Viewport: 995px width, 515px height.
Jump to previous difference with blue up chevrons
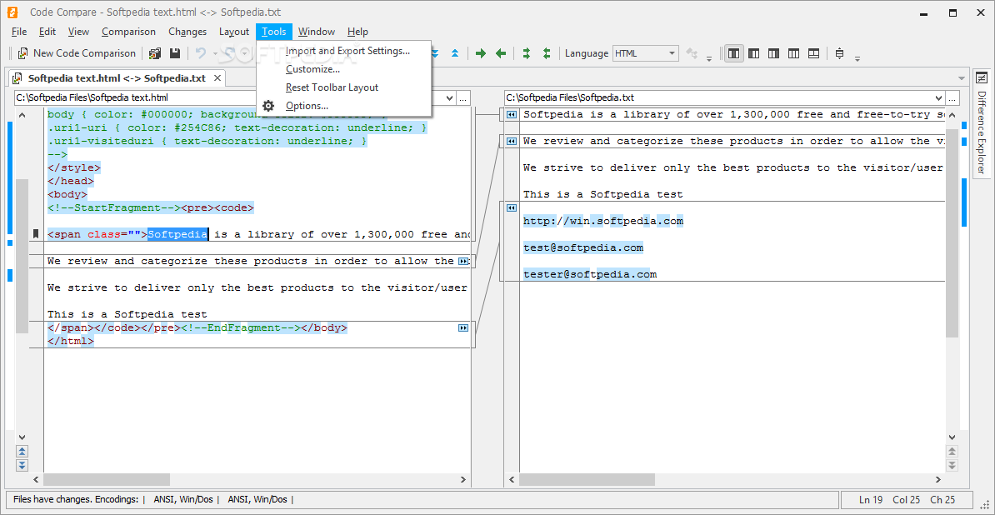tap(454, 53)
